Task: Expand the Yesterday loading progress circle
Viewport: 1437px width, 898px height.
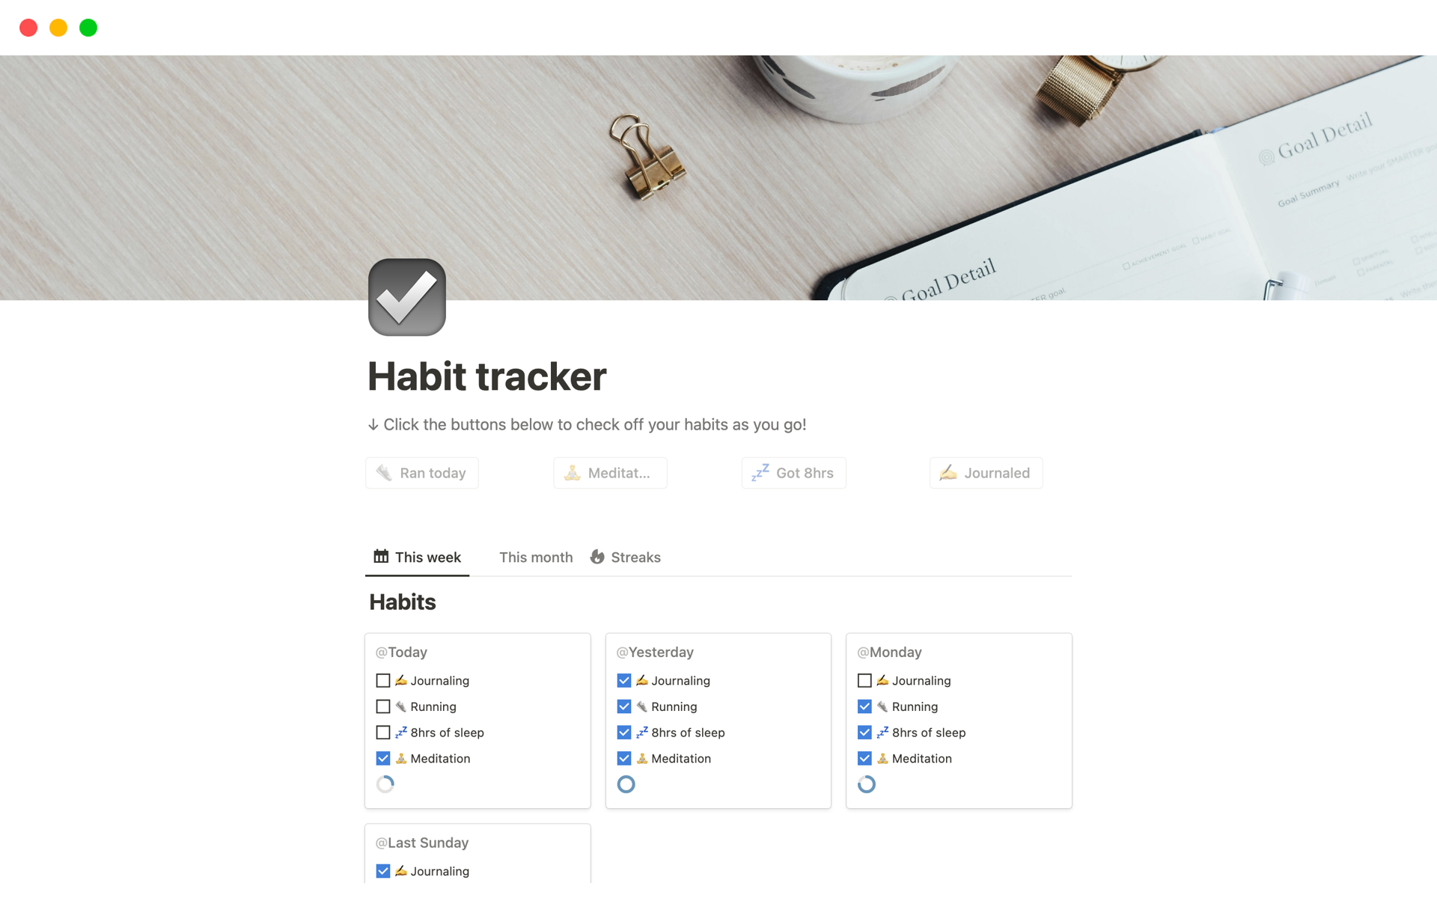Action: coord(625,784)
